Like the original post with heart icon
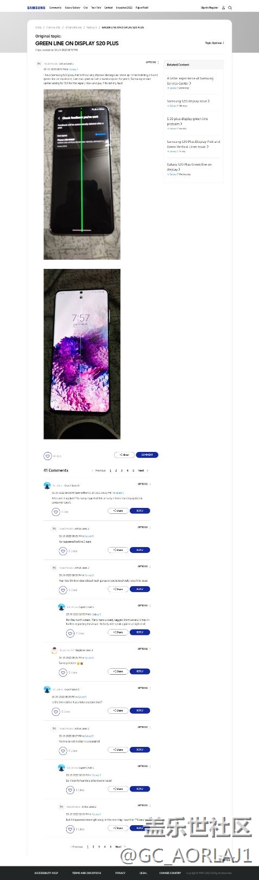The height and width of the screenshot is (880, 259). [47, 456]
